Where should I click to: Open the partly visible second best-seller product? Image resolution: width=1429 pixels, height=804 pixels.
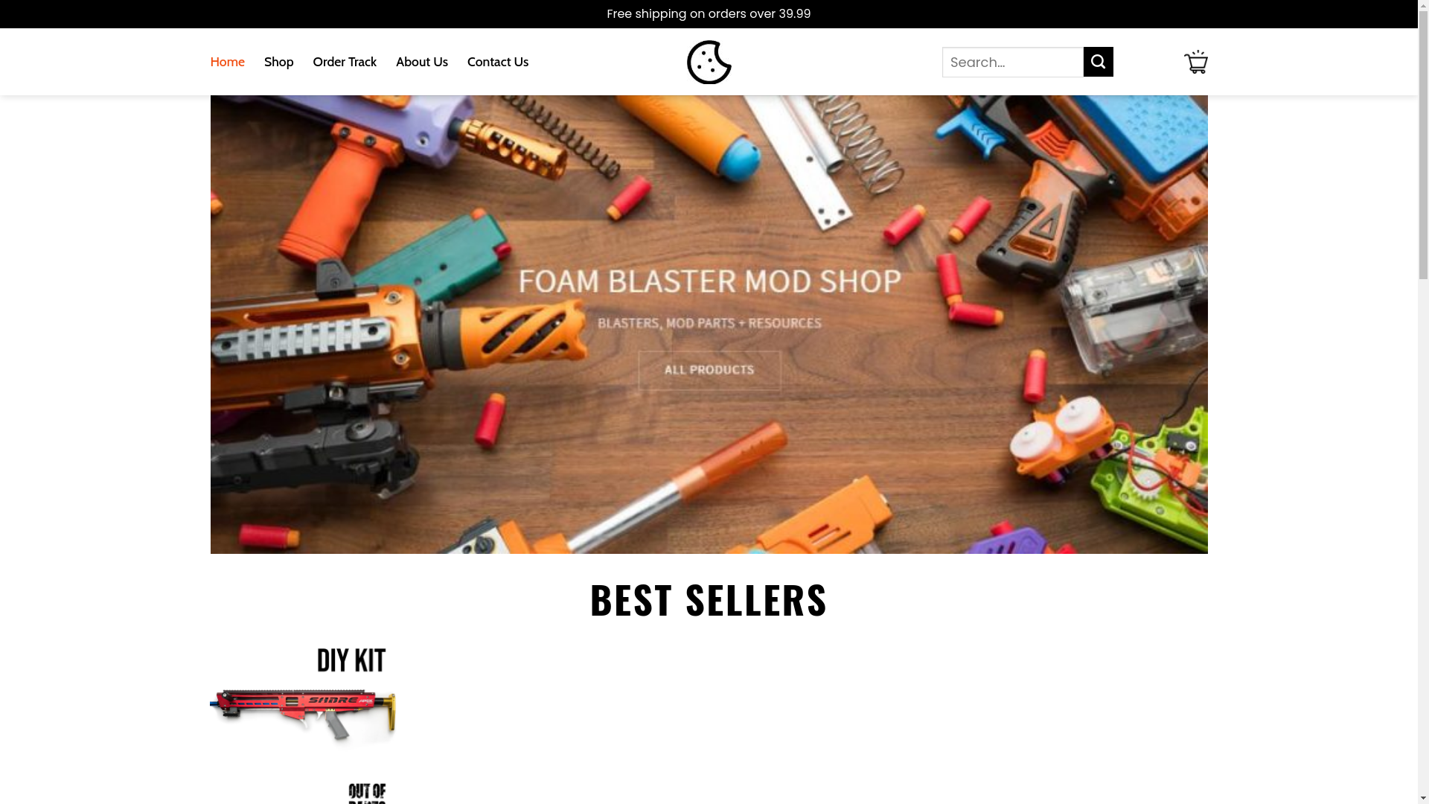pos(367,793)
